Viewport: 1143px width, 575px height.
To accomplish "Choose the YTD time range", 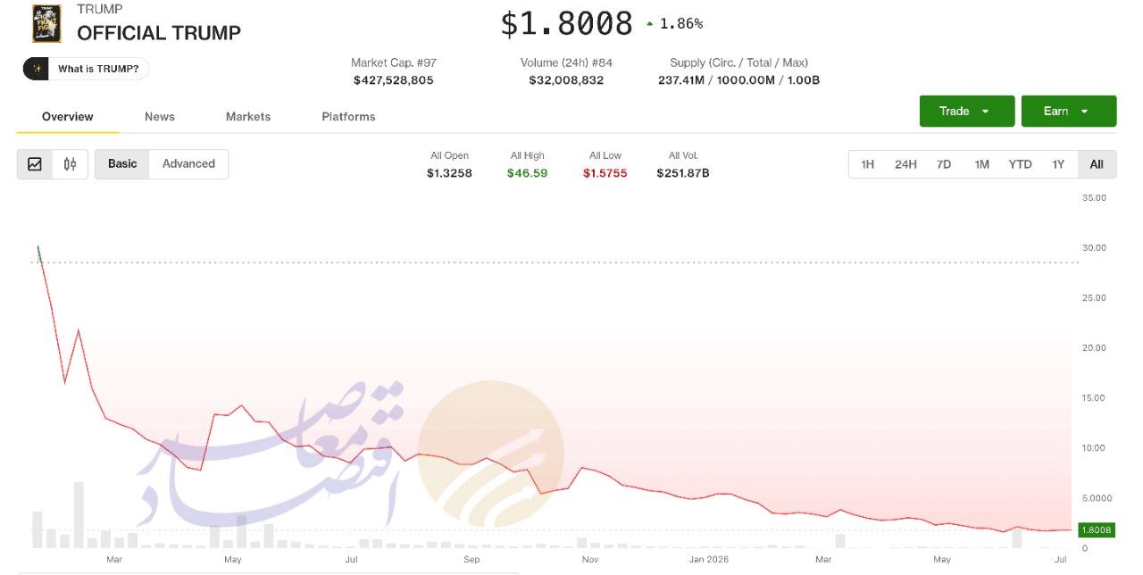I will pos(1020,164).
